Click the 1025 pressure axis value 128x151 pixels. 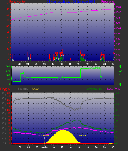pos(118,7)
